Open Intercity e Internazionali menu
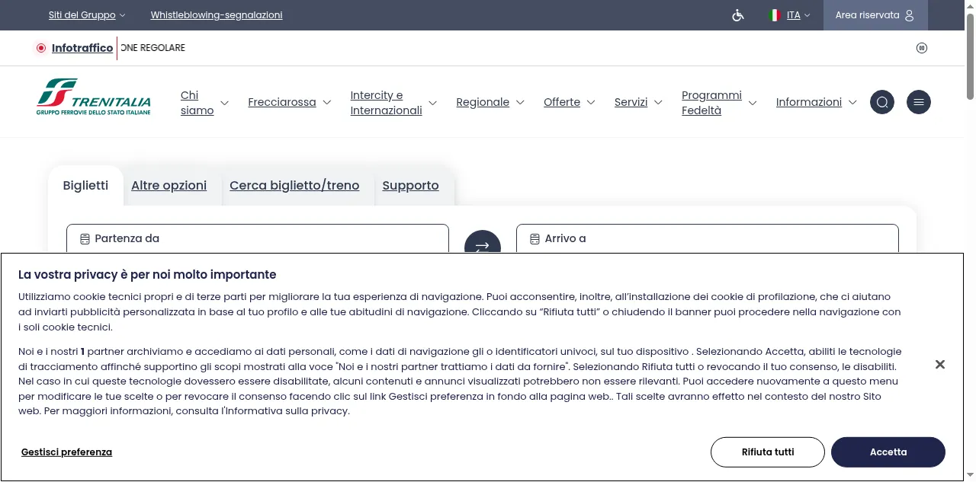Image resolution: width=976 pixels, height=482 pixels. tap(386, 103)
